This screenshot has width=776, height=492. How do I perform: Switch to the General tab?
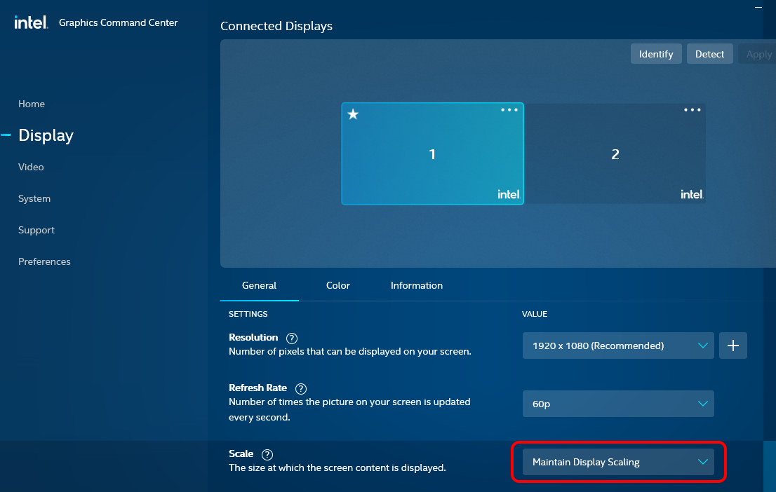pos(260,286)
